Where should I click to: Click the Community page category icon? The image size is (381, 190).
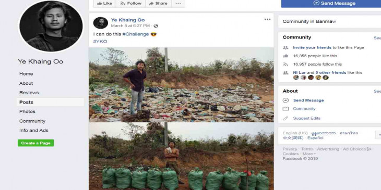285,109
